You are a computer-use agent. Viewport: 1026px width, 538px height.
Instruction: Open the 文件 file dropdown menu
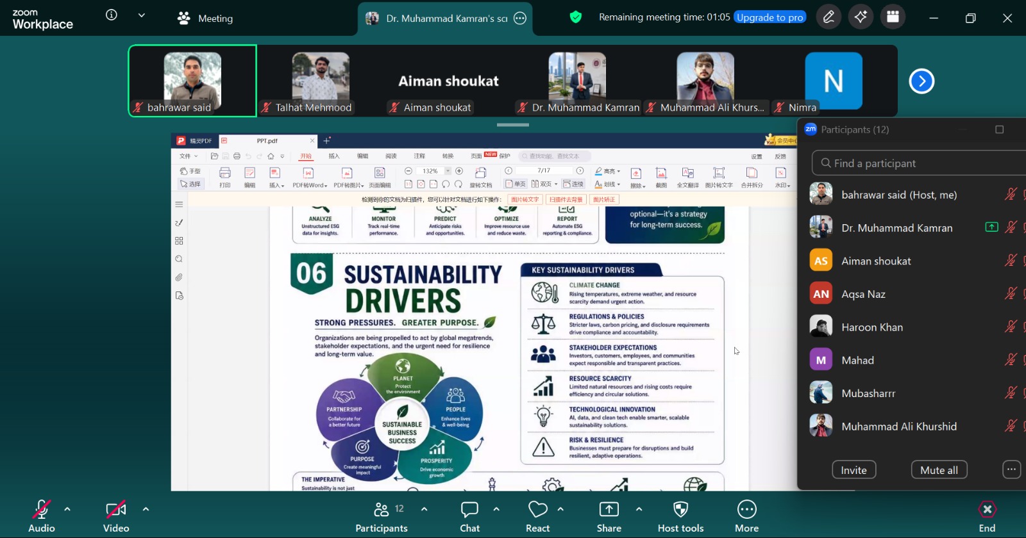189,156
